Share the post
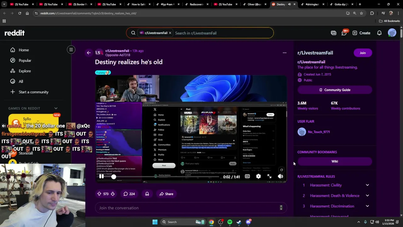 point(166,194)
